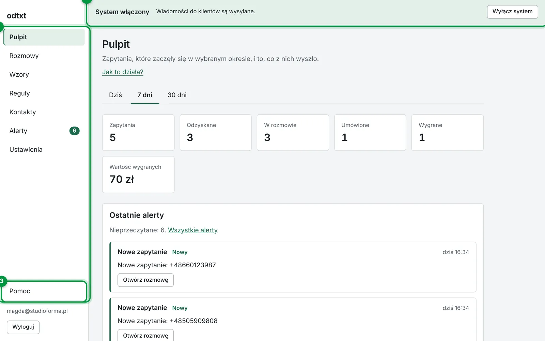This screenshot has width=545, height=341.
Task: Switch to Dziś tab
Action: pos(115,95)
